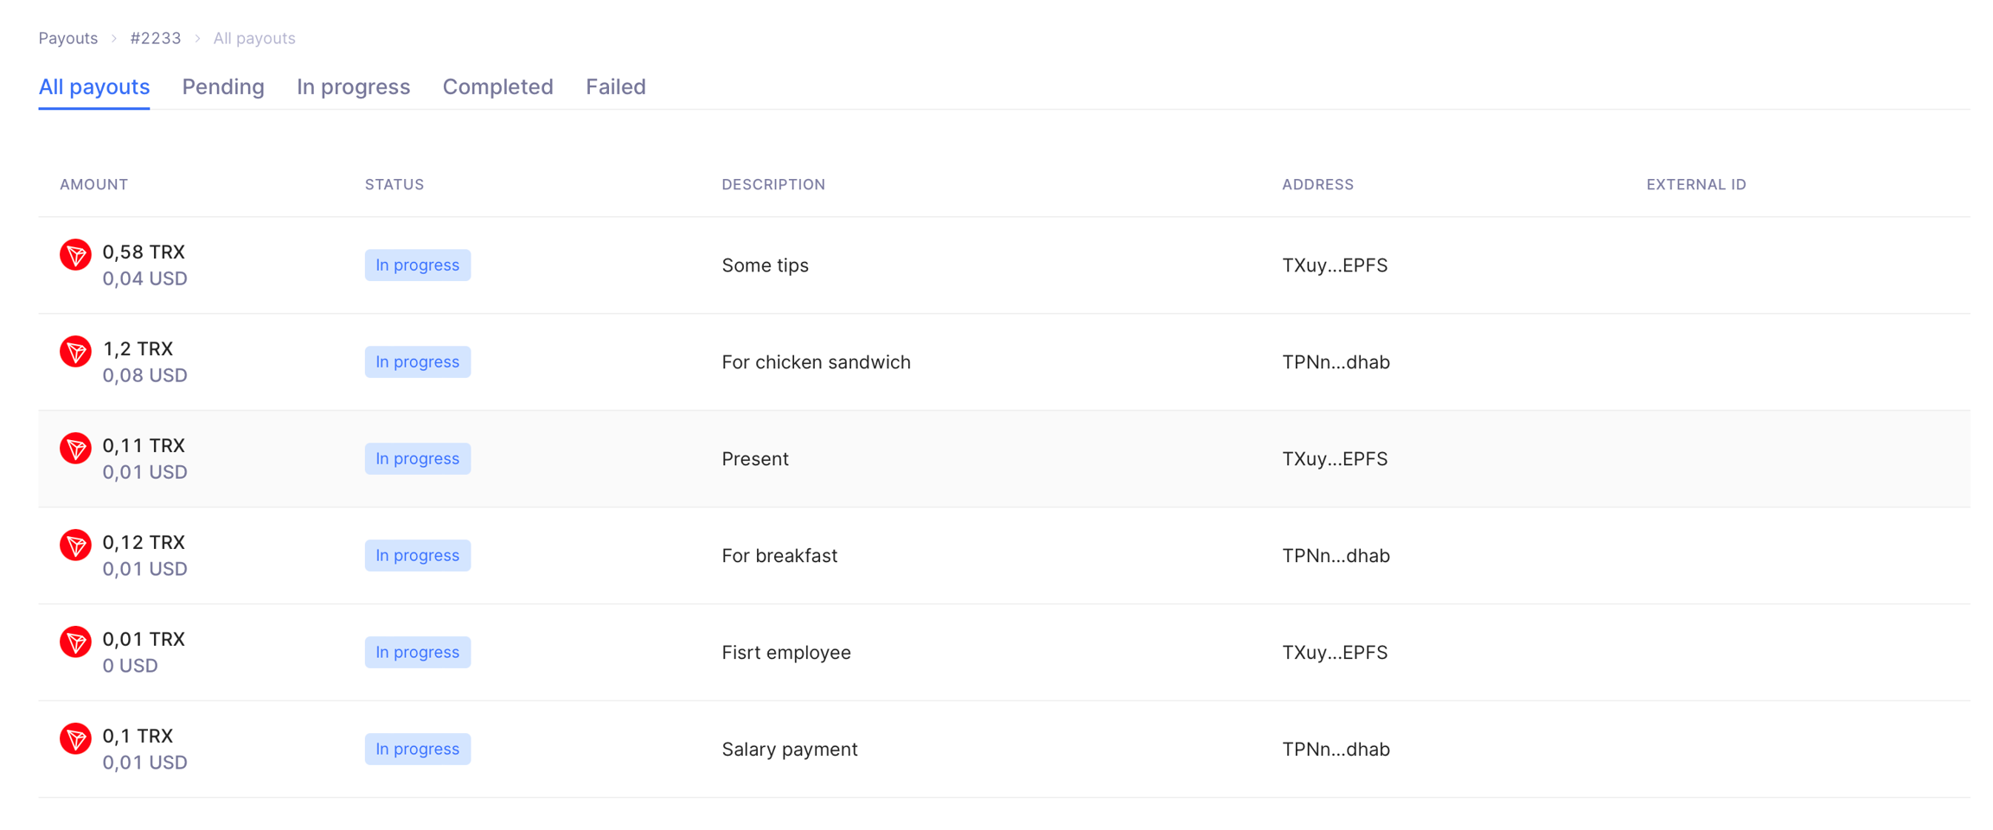Click the TRX icon for 0,11 TRX payout
The width and height of the screenshot is (1993, 830).
[75, 449]
